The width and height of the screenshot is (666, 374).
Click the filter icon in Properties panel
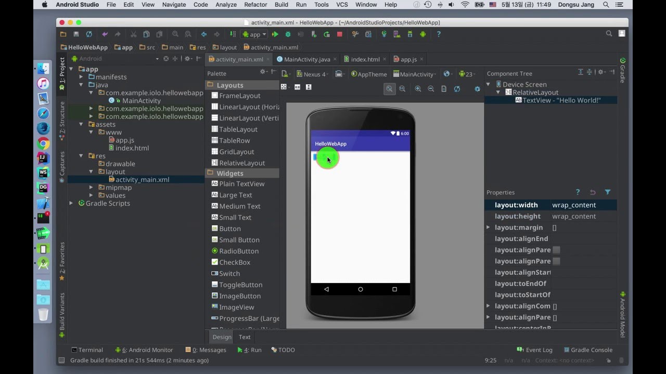[607, 192]
